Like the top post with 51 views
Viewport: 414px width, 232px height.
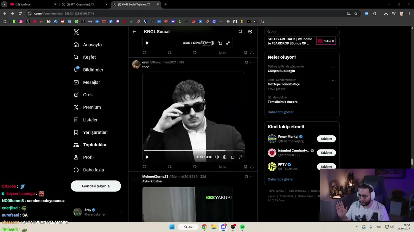(195, 53)
